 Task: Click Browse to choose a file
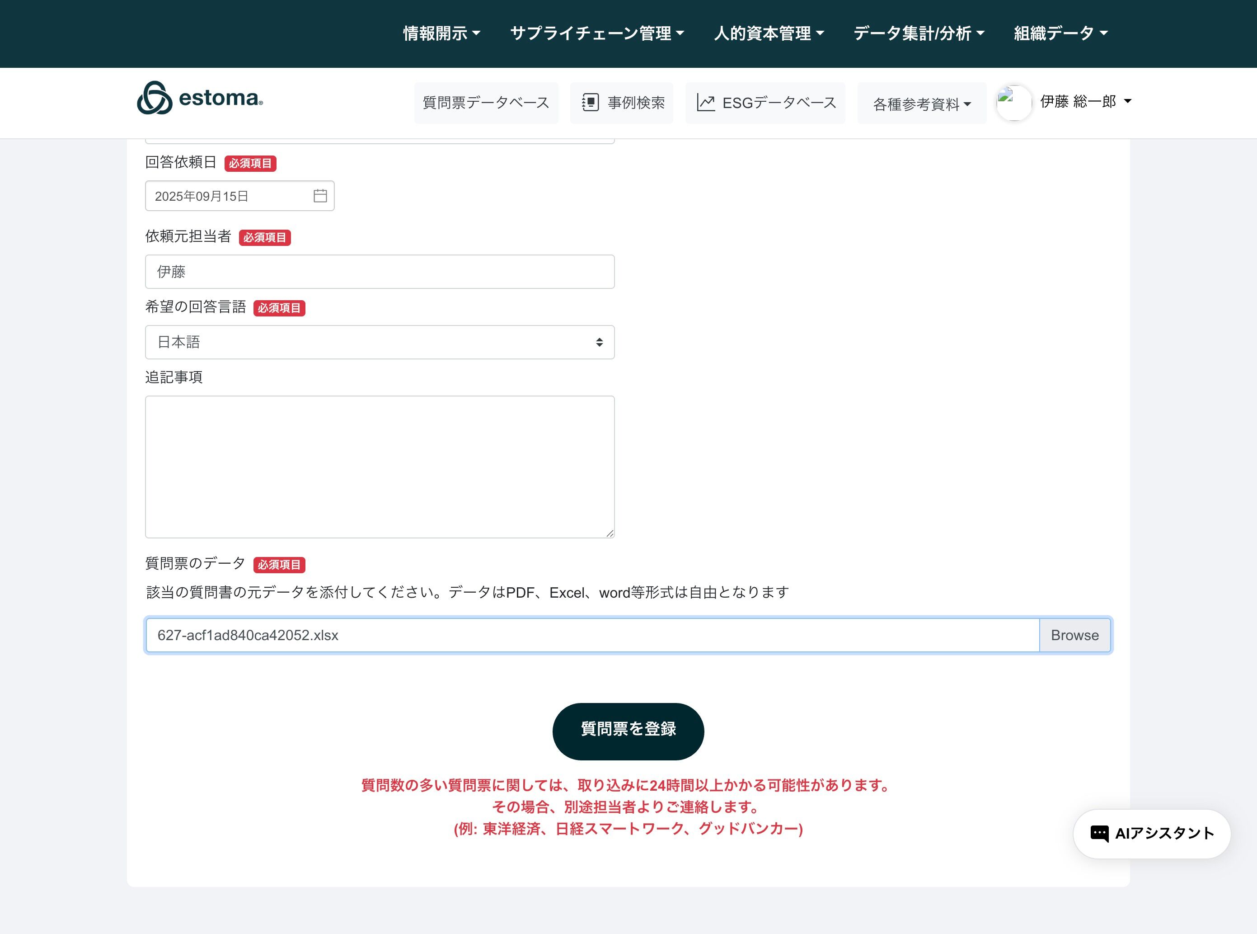click(1074, 635)
